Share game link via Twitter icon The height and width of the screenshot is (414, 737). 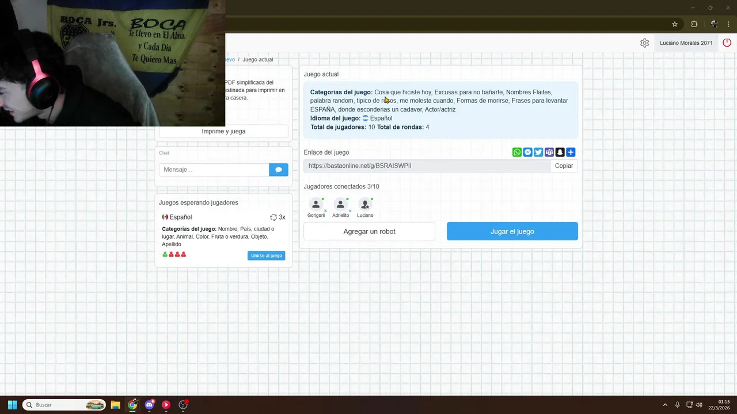[538, 152]
